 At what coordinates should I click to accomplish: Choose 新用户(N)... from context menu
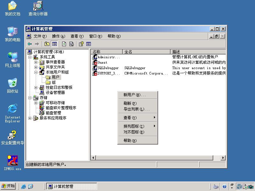point(138,95)
